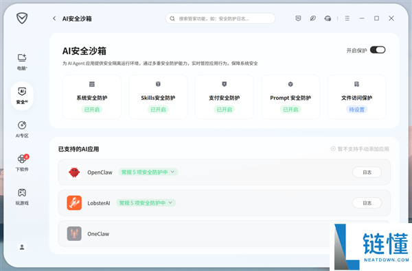Click the Prompt 安全防护 icon
The image size is (412, 271).
[x=290, y=84]
